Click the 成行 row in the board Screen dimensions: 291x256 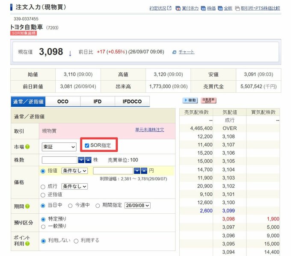pyautogui.click(x=229, y=120)
